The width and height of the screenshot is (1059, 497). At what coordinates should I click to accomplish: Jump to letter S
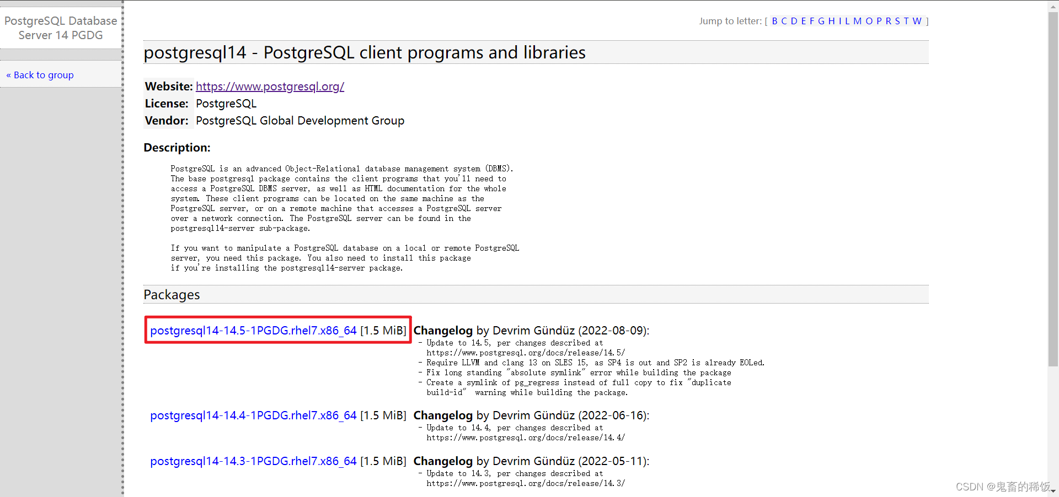pyautogui.click(x=898, y=21)
